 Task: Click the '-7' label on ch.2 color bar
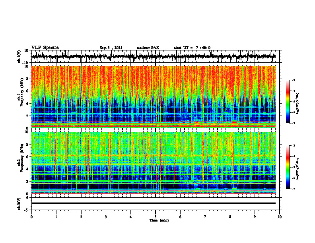[x=294, y=189]
